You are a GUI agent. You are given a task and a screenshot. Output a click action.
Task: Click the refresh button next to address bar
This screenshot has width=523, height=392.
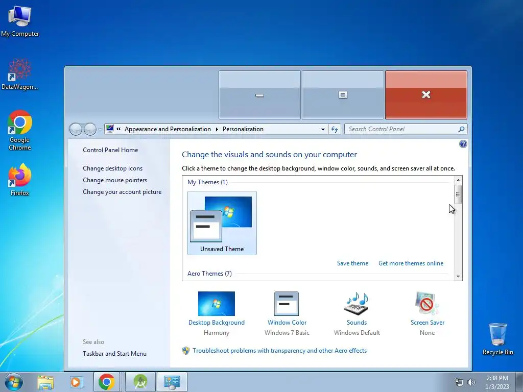(335, 129)
